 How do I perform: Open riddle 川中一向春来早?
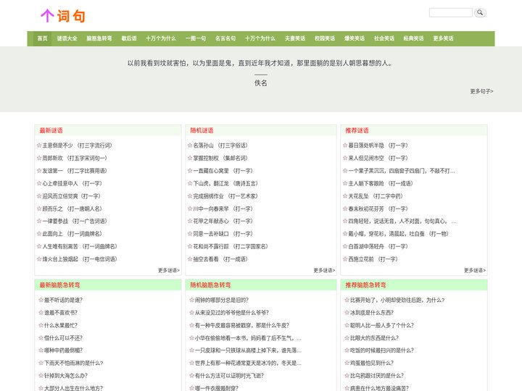point(223,209)
